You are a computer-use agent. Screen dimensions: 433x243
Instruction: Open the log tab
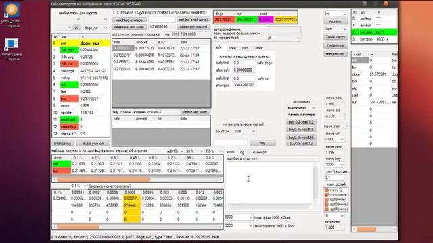point(242,152)
